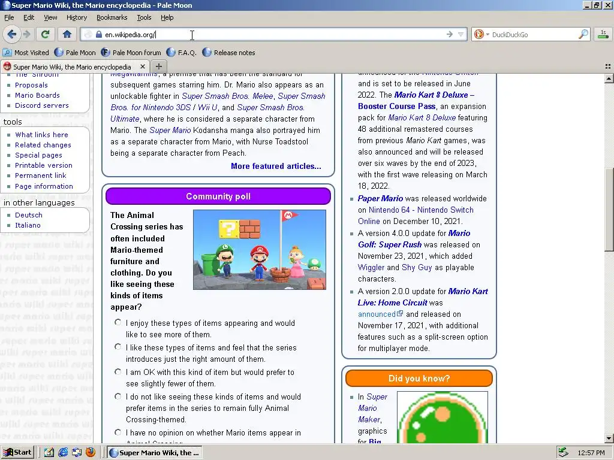Click the green Big Mushroom sprite thumbnail

click(x=443, y=417)
